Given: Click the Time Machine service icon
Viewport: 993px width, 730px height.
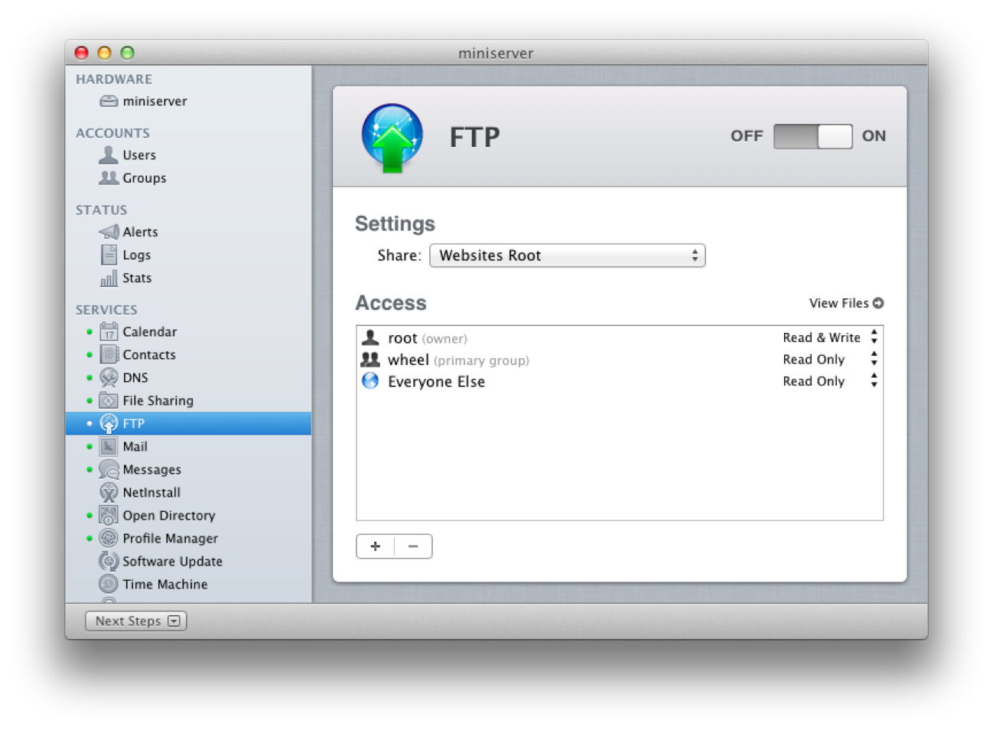Looking at the screenshot, I should tap(108, 584).
